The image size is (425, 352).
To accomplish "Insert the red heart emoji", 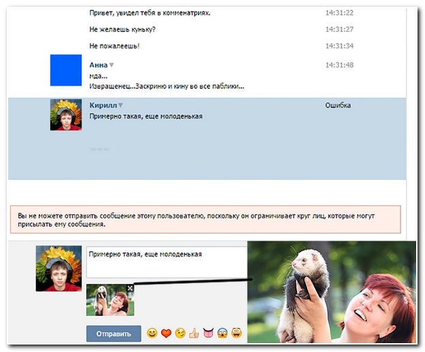I will (x=166, y=333).
